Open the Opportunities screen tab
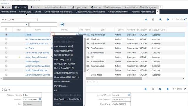 coord(79,7)
